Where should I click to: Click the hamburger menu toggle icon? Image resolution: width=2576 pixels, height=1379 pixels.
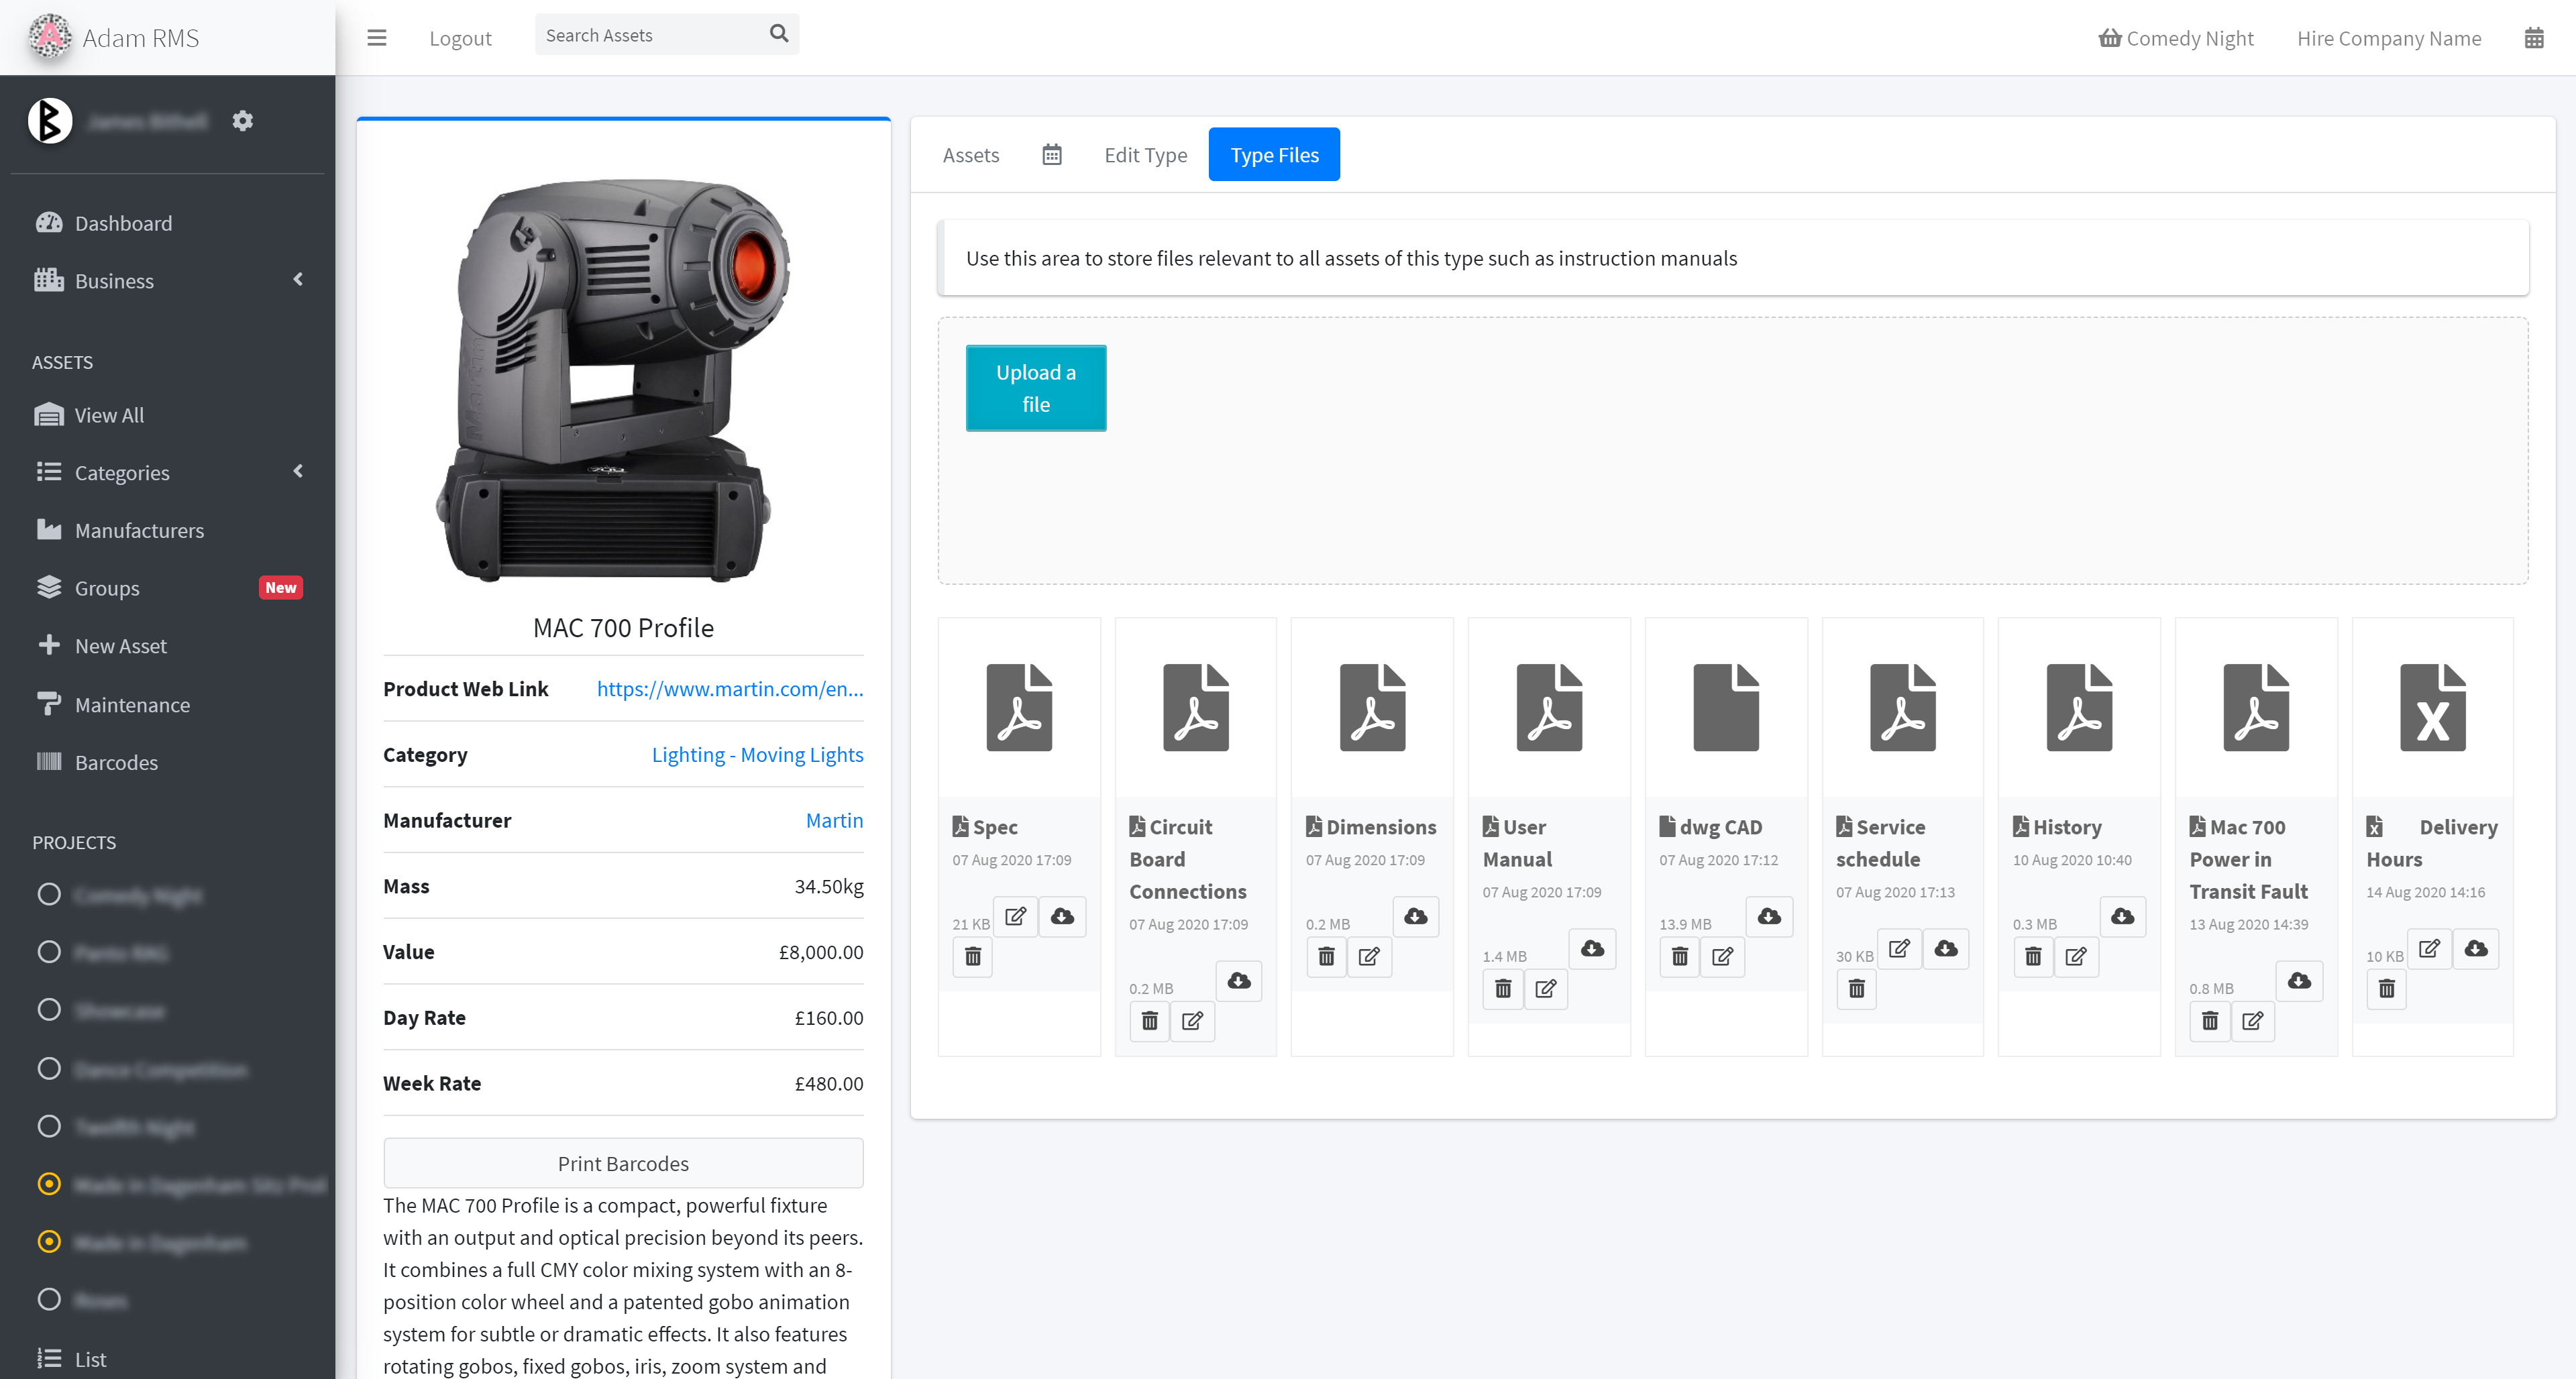click(x=376, y=38)
